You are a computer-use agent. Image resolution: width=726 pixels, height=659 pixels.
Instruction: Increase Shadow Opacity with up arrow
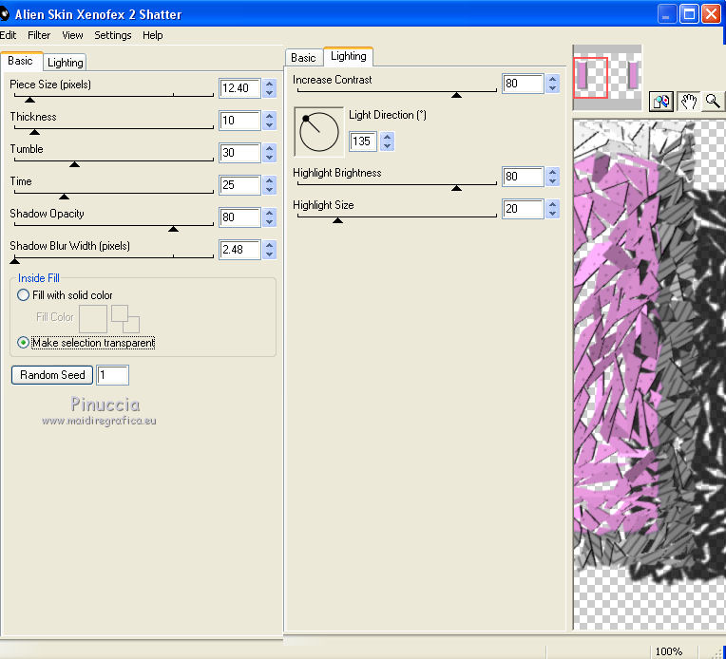(270, 213)
